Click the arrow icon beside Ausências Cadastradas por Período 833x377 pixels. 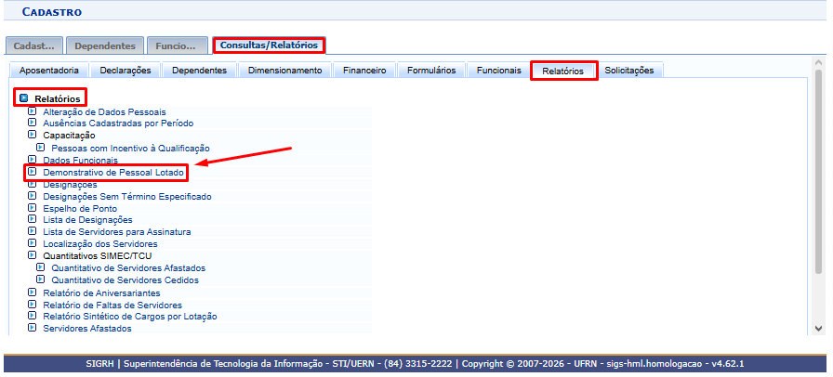point(32,123)
